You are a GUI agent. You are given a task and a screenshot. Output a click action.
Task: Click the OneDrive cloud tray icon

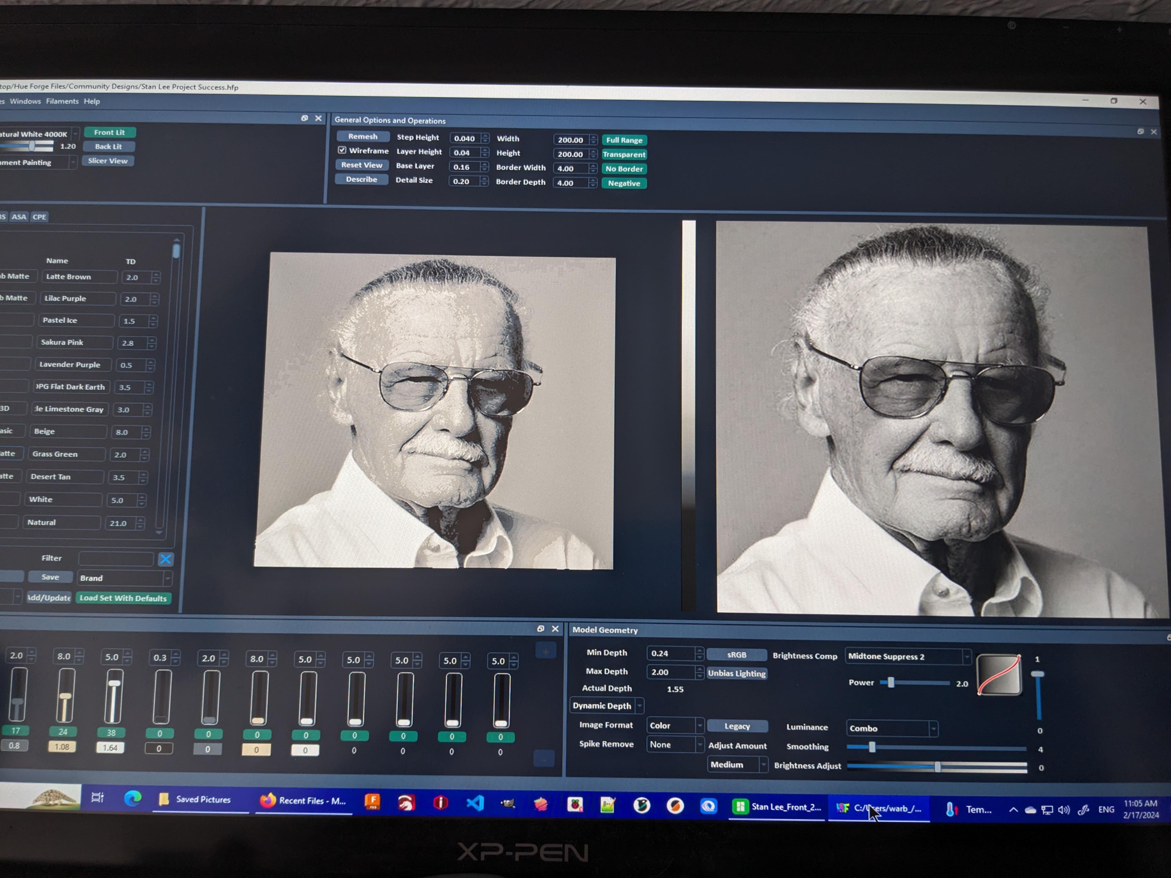(1030, 810)
